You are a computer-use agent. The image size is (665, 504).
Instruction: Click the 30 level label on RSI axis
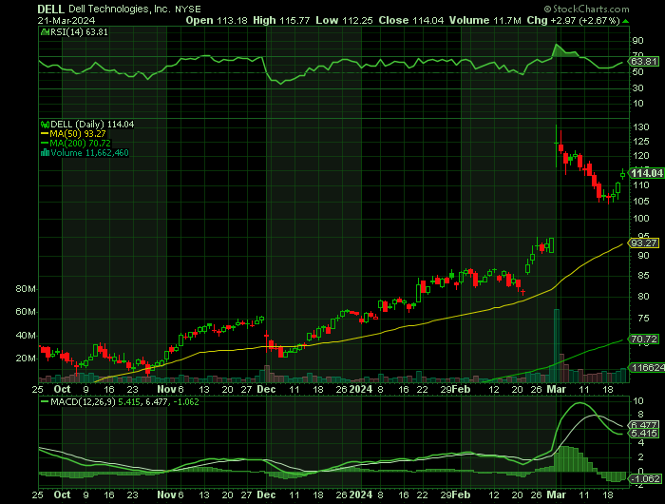click(637, 87)
